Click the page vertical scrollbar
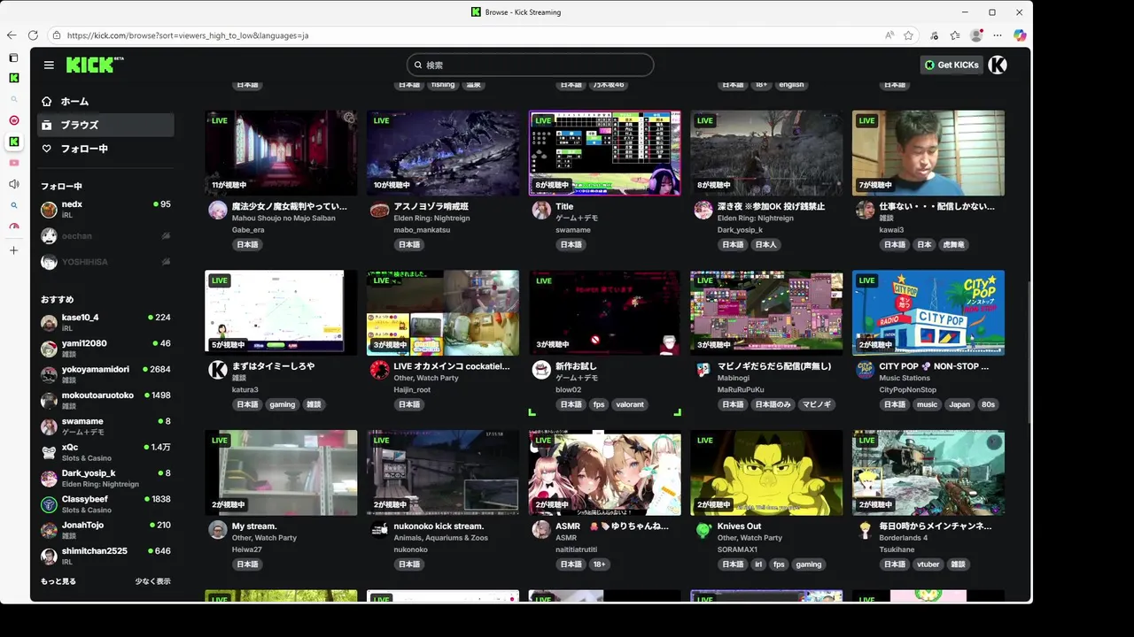The height and width of the screenshot is (637, 1134). point(1028,353)
